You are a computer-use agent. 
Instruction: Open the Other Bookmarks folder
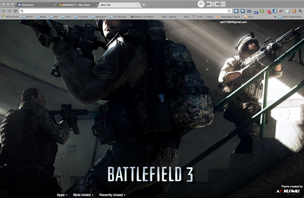(290, 17)
